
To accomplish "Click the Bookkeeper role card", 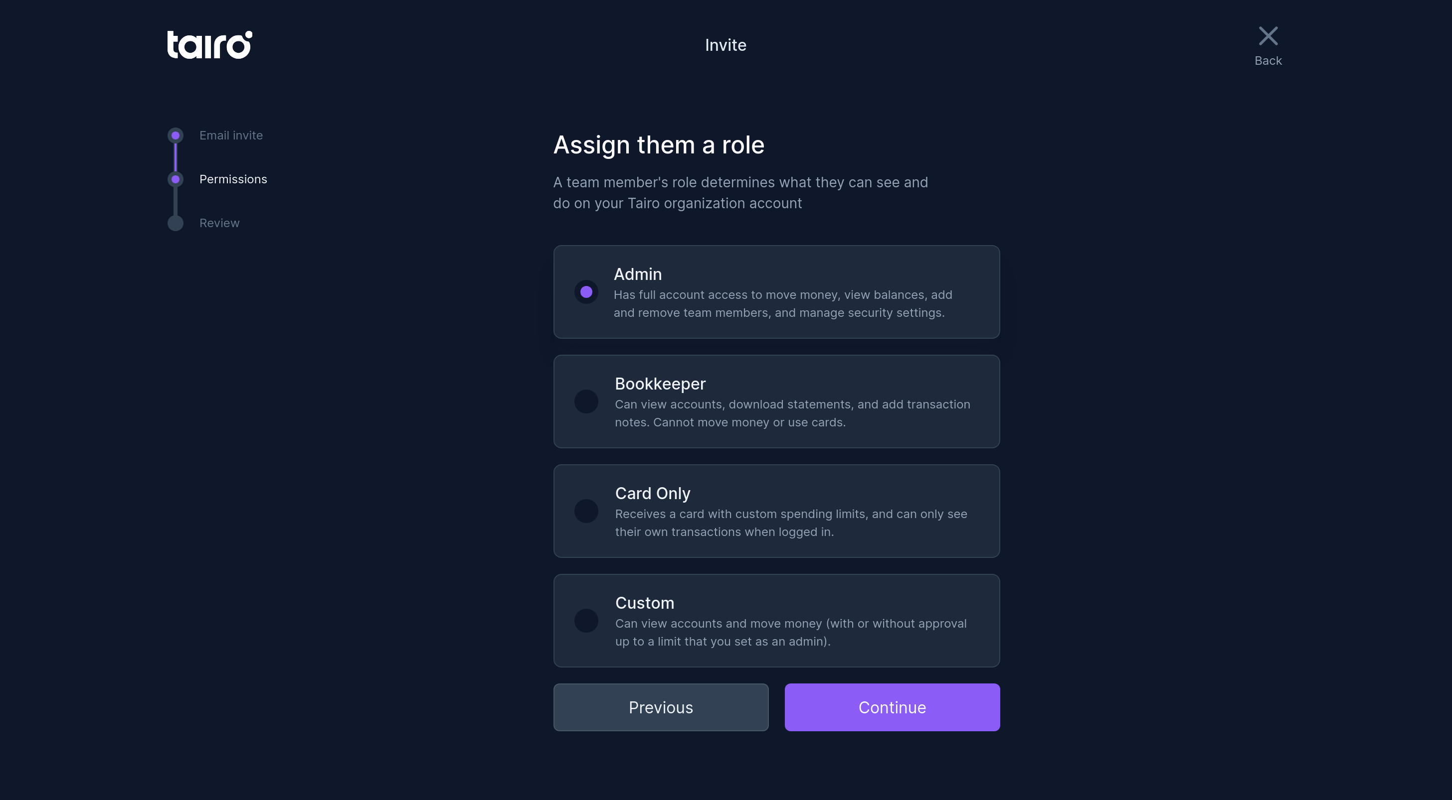I will 777,401.
